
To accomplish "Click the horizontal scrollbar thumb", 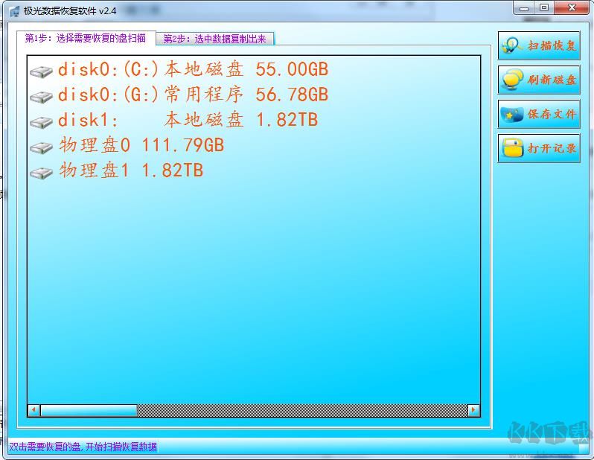I will click(x=88, y=410).
